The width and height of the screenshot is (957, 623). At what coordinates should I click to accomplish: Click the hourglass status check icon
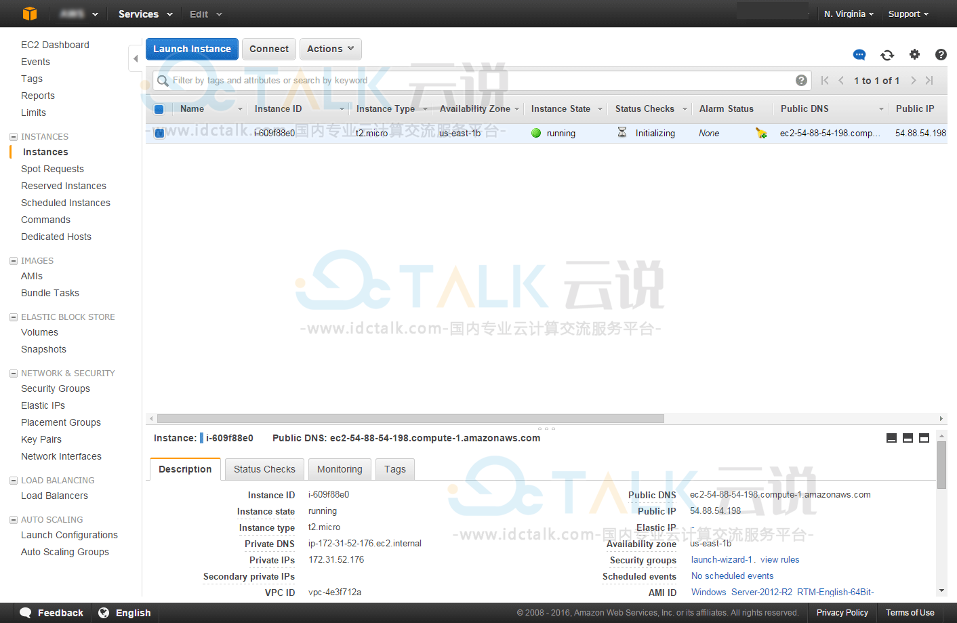[622, 132]
